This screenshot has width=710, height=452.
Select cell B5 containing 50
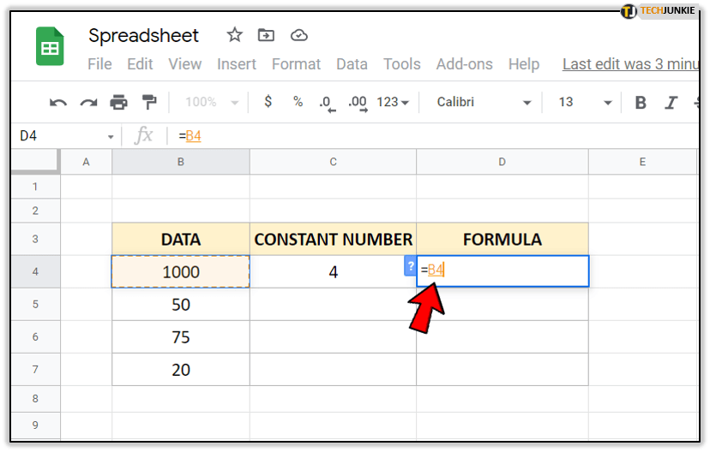(180, 305)
